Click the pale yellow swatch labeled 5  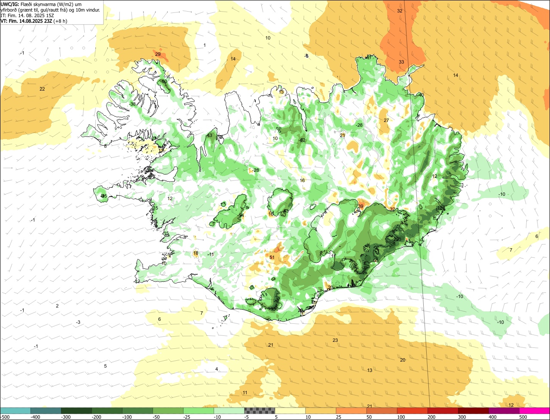290,411
